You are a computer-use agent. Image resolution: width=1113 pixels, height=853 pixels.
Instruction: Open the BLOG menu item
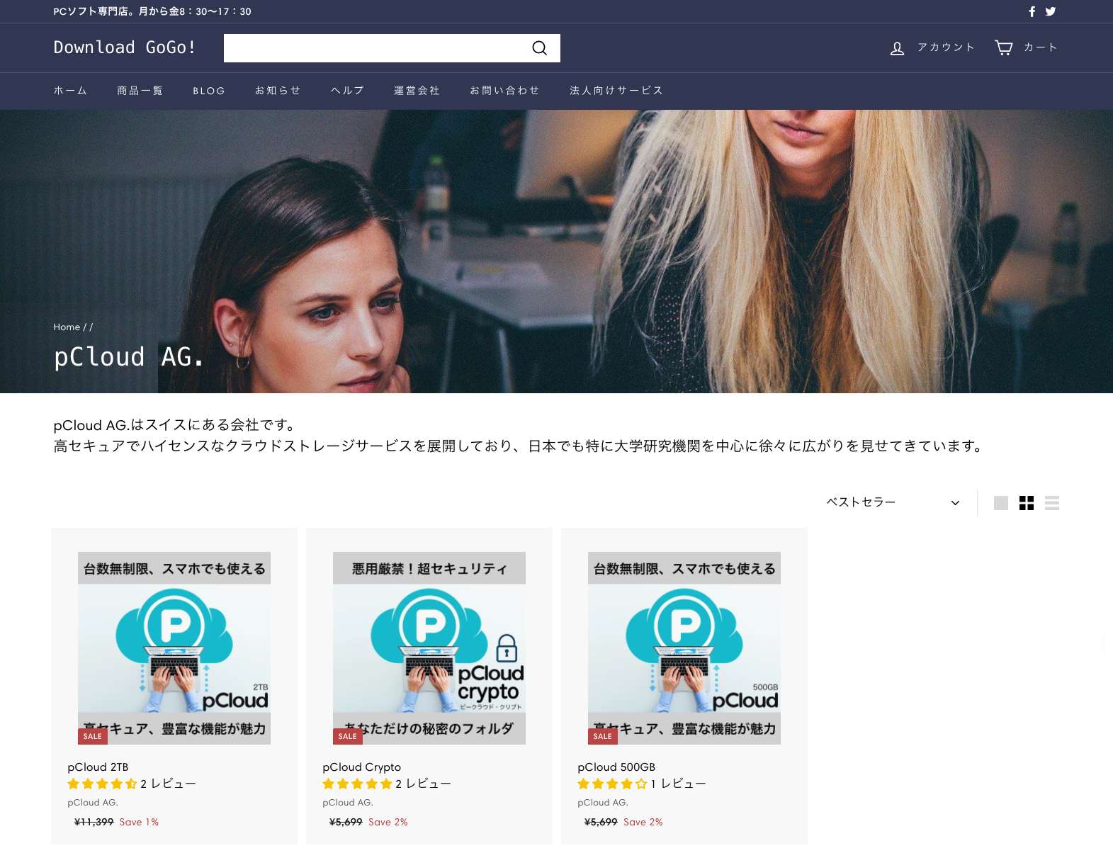point(209,91)
